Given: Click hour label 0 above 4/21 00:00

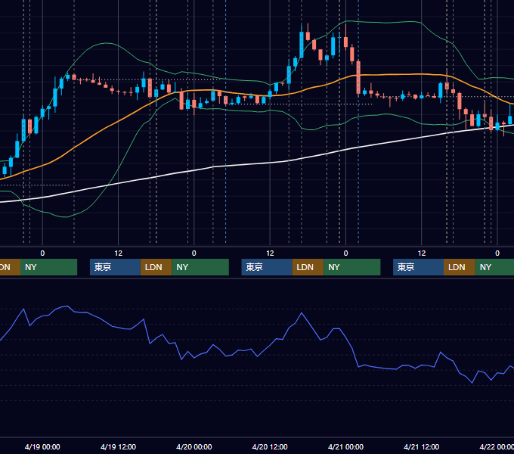Looking at the screenshot, I should tap(345, 253).
